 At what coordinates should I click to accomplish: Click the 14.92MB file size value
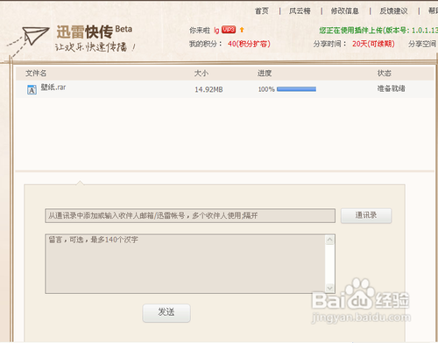point(208,89)
